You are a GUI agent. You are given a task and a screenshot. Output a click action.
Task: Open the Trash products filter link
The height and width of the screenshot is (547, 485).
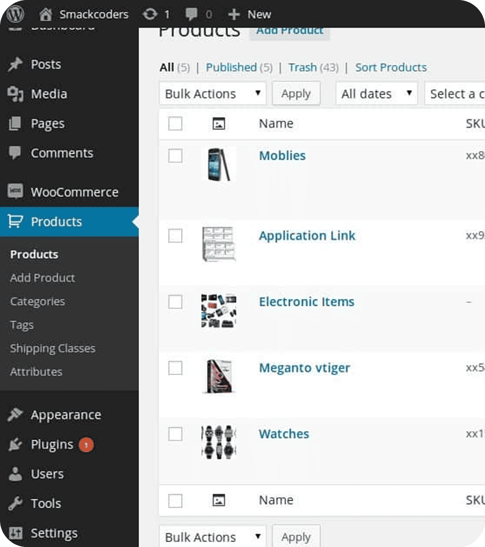[303, 68]
